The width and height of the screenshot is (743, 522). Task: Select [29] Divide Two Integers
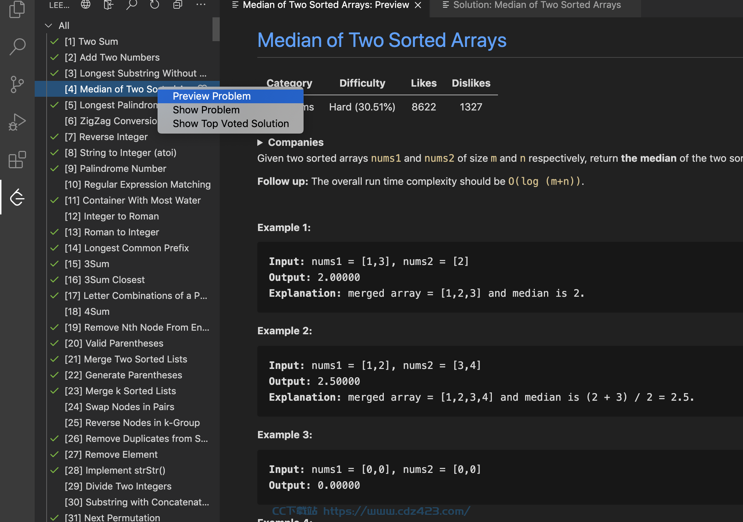(x=127, y=486)
